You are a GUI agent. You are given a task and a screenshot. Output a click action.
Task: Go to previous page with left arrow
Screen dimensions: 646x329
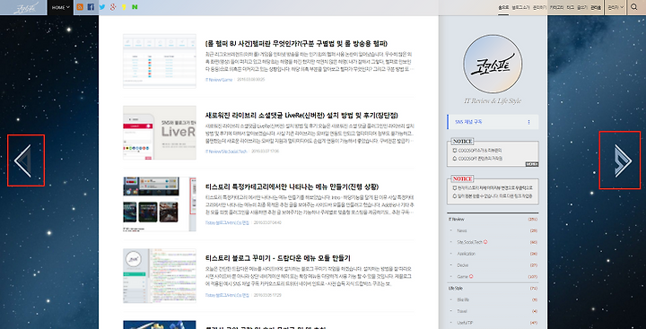click(23, 160)
